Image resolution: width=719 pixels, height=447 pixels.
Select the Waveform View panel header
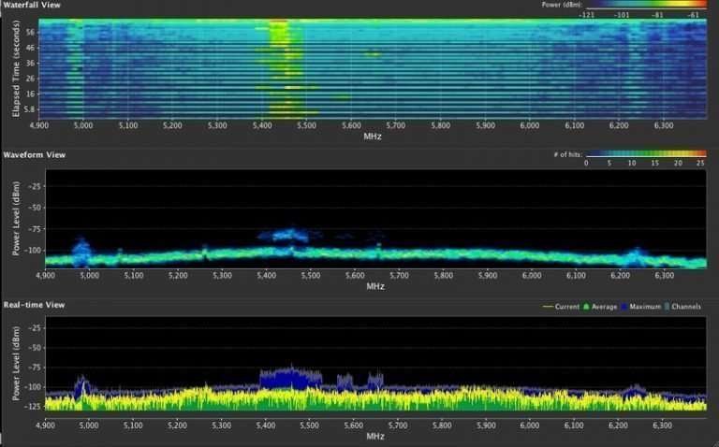[33, 152]
